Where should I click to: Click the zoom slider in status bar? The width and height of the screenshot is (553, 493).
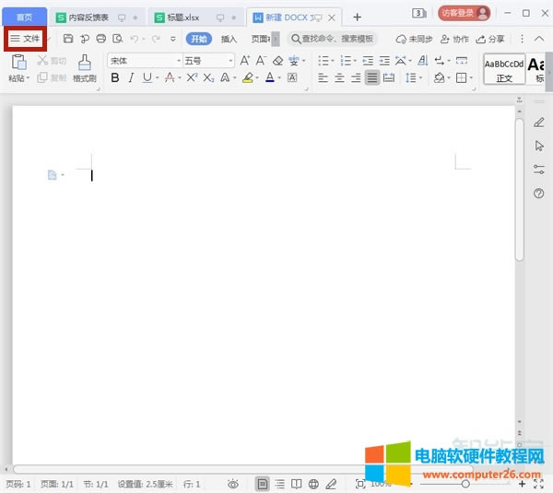[465, 483]
